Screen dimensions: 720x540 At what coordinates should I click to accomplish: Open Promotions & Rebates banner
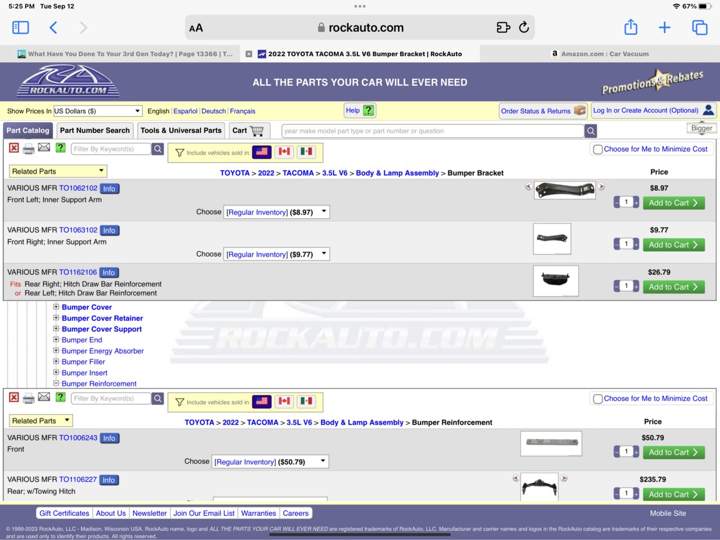click(x=652, y=82)
